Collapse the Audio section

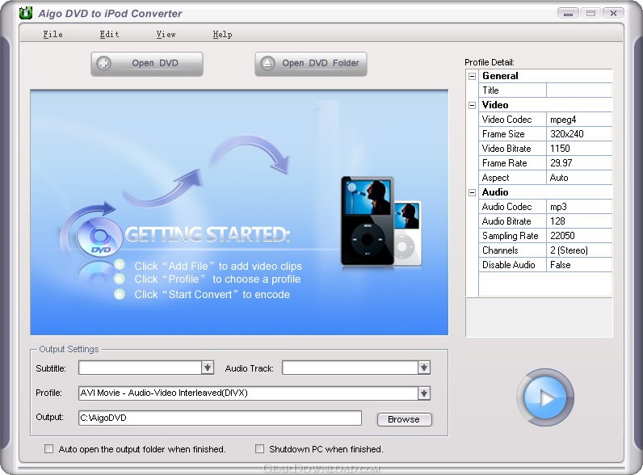click(472, 192)
